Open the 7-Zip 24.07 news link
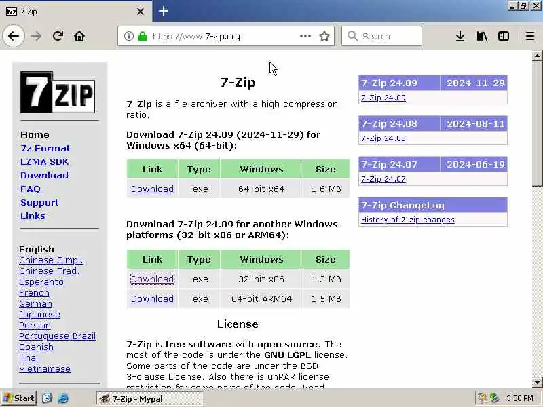The width and height of the screenshot is (543, 407). click(383, 179)
